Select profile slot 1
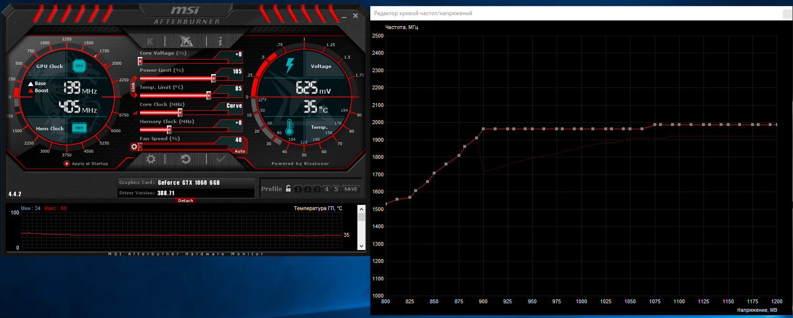The width and height of the screenshot is (793, 318). coord(298,189)
